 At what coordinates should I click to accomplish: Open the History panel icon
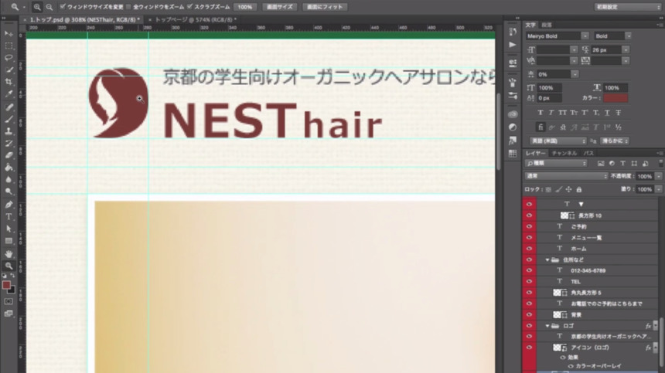[513, 32]
